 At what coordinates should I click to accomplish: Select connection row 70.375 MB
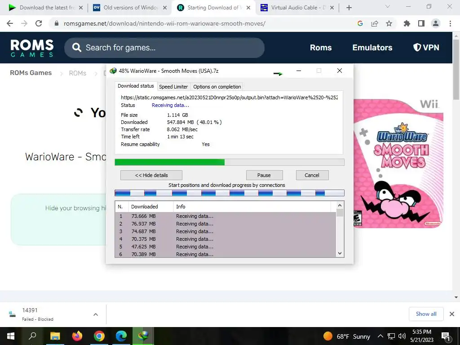click(x=226, y=239)
